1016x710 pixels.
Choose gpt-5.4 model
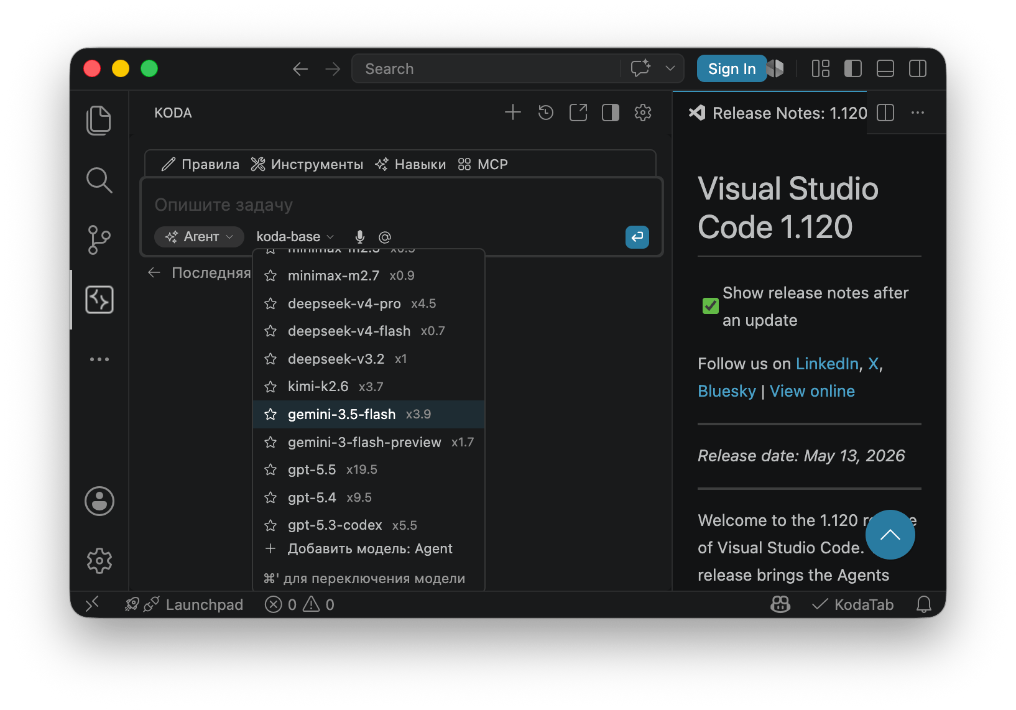pos(369,497)
